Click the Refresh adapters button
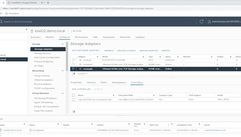This screenshot has width=241, height=137. 109,50
